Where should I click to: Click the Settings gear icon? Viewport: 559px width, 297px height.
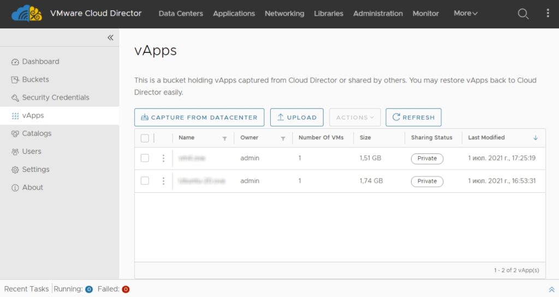point(15,170)
